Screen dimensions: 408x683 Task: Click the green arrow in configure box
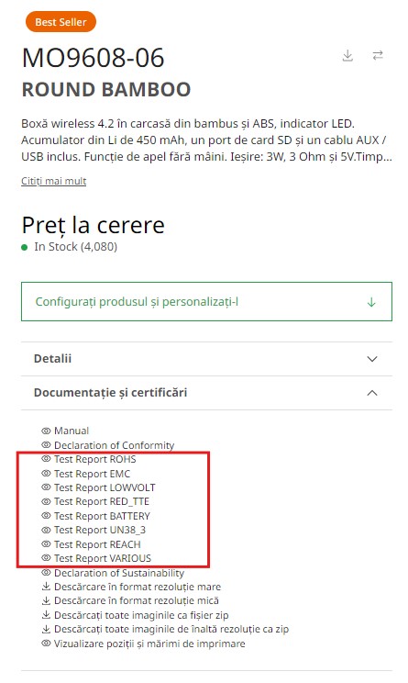[371, 302]
